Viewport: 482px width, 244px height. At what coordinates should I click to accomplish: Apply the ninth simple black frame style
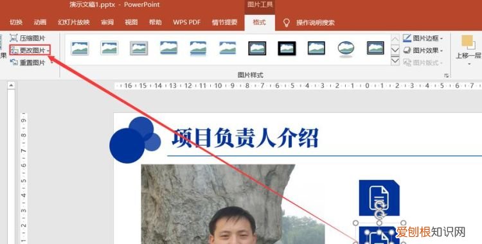click(316, 48)
